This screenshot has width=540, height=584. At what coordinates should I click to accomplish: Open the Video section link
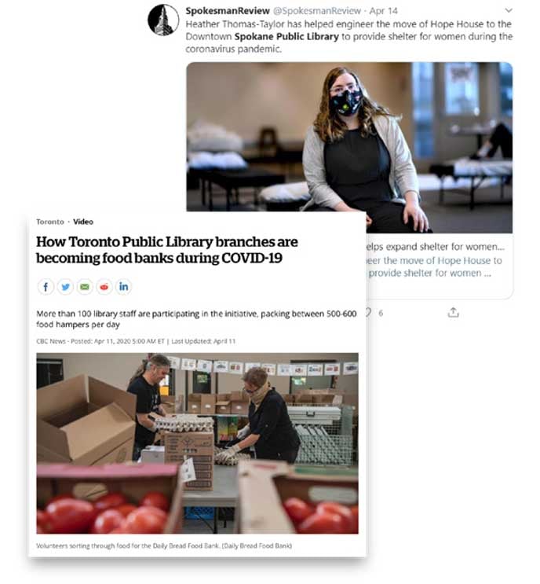click(83, 222)
